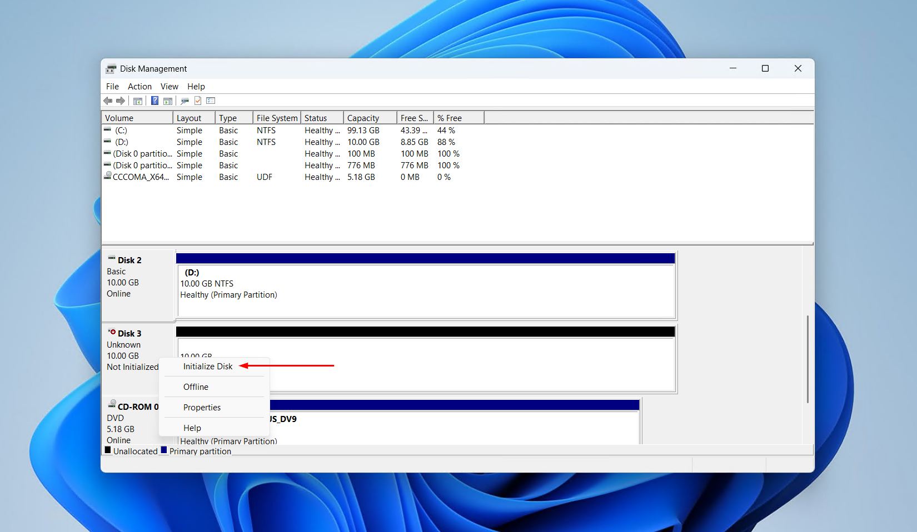The width and height of the screenshot is (917, 532).
Task: Choose Offline from context menu
Action: point(196,387)
